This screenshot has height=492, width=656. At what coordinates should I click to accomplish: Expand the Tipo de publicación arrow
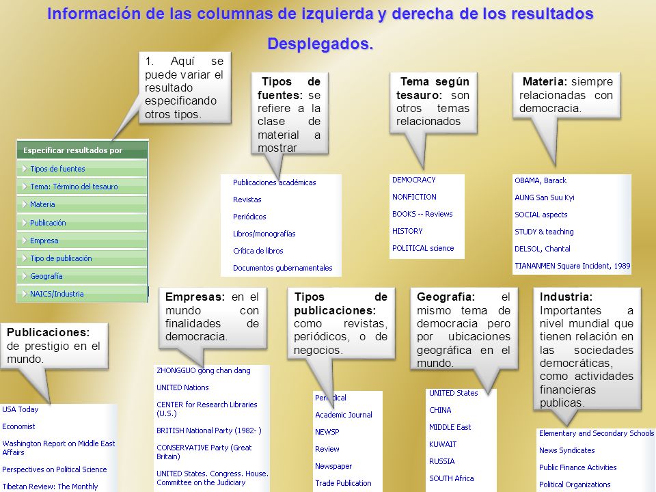click(25, 258)
